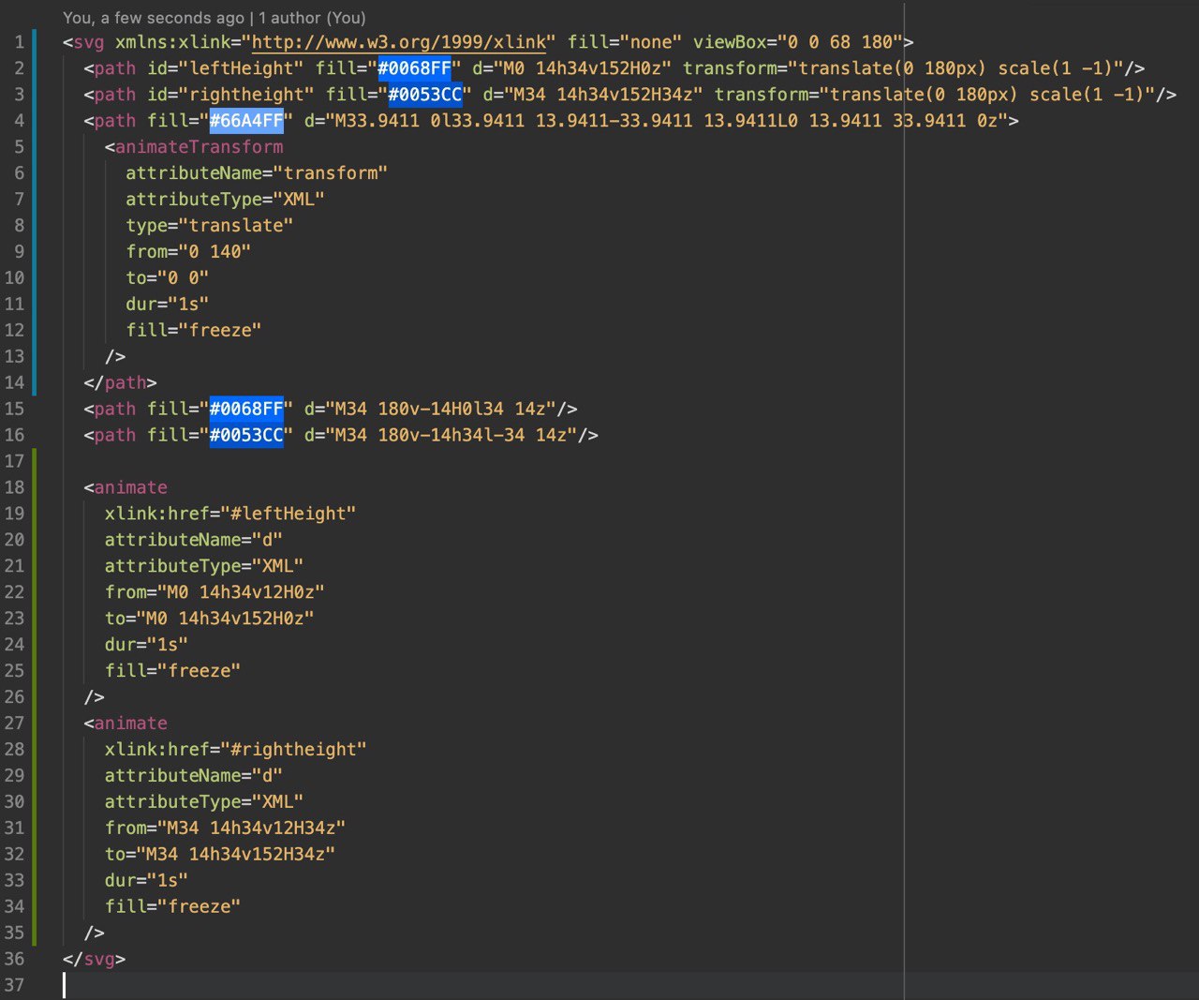Click the animate tag on line 27

pyautogui.click(x=131, y=724)
